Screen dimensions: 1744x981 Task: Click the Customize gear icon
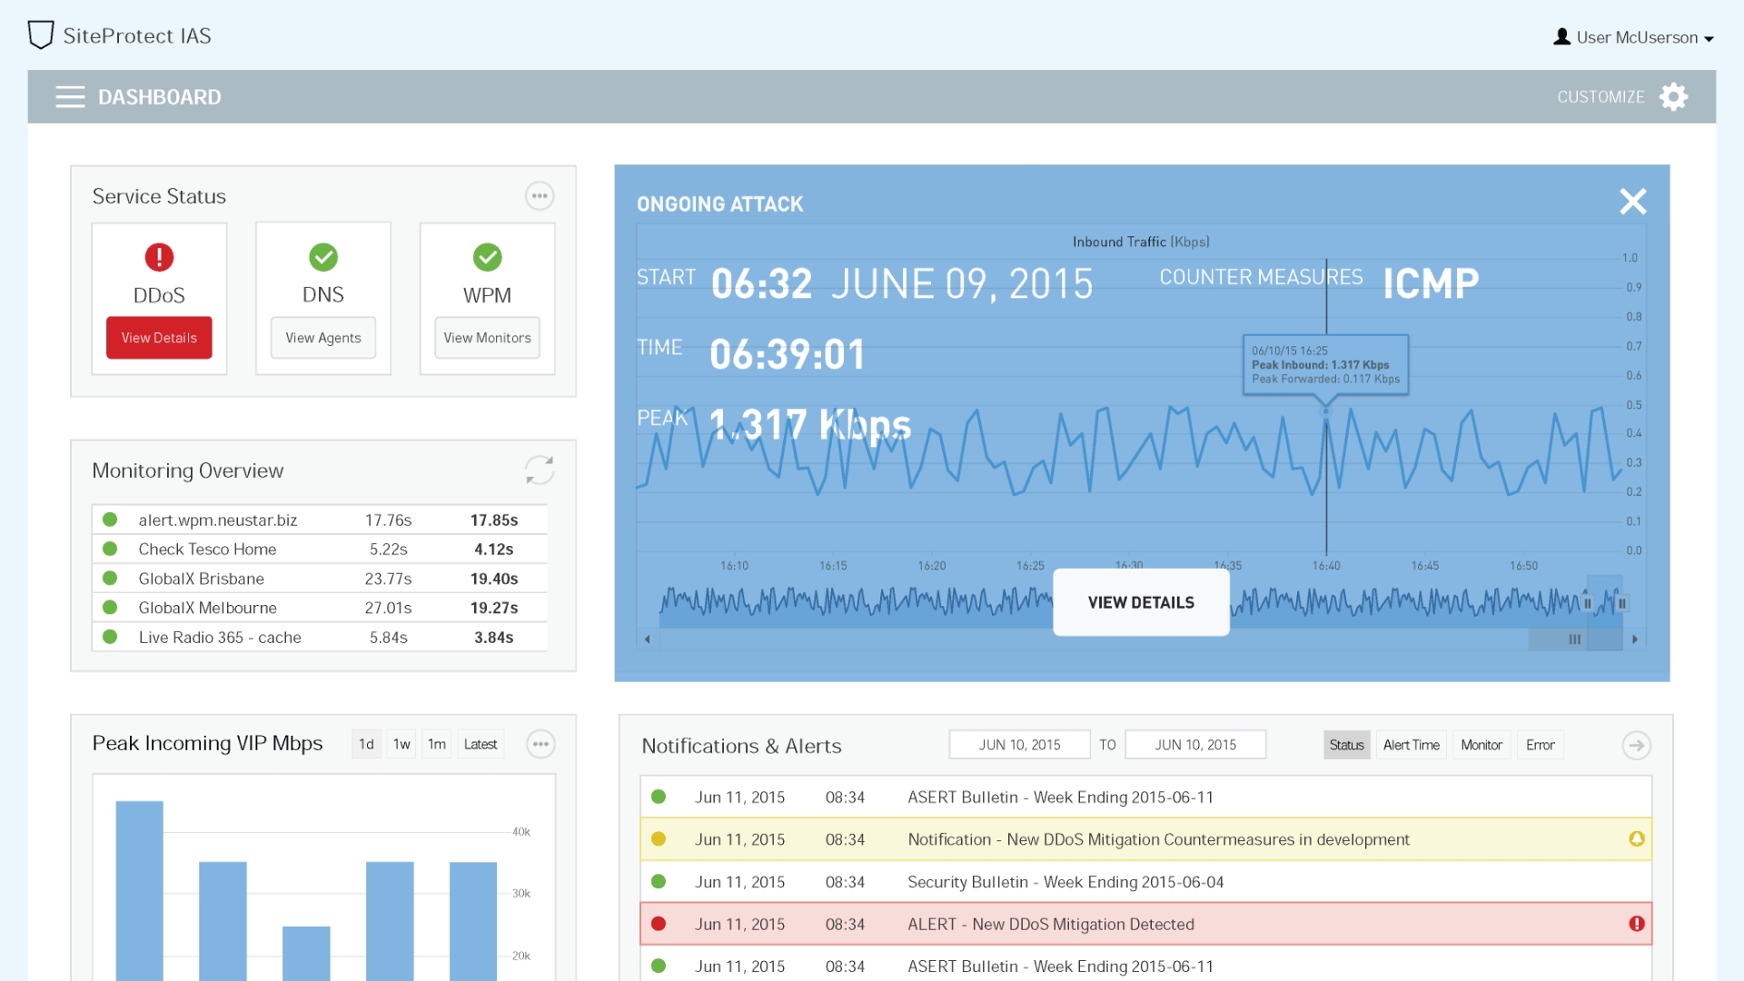[1673, 97]
